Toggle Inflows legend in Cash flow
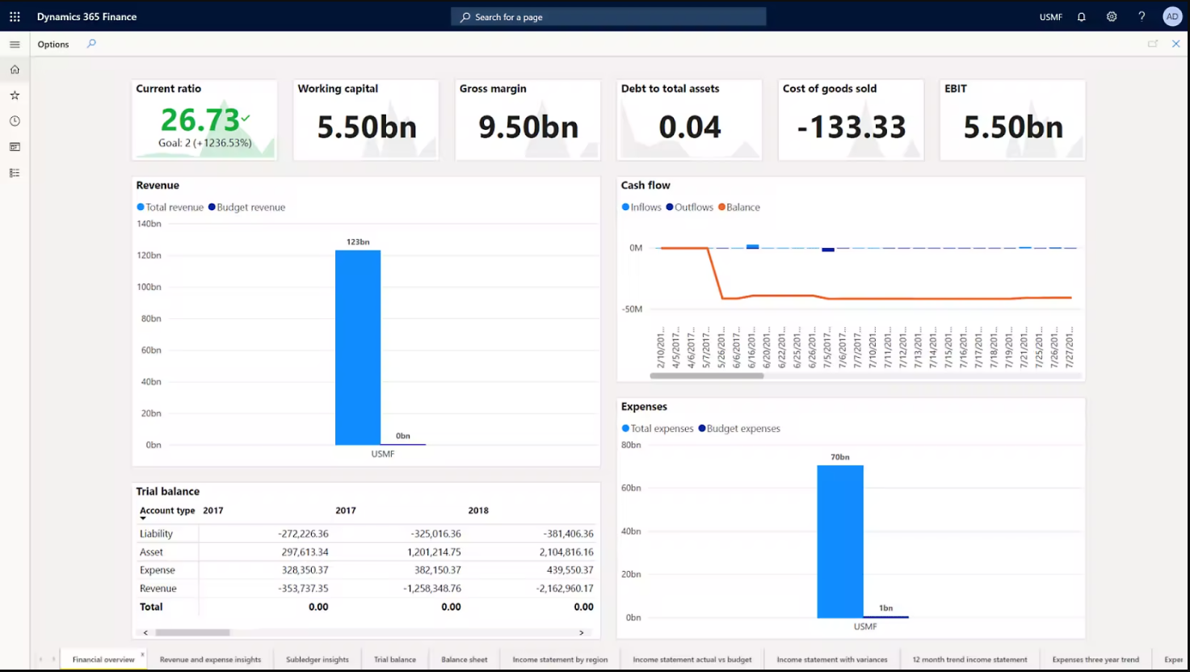Image resolution: width=1190 pixels, height=672 pixels. coord(641,208)
